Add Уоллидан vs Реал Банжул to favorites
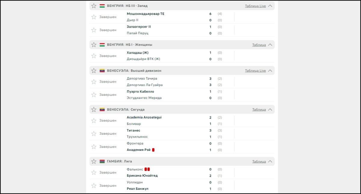361x194 pixels. pos(94,186)
